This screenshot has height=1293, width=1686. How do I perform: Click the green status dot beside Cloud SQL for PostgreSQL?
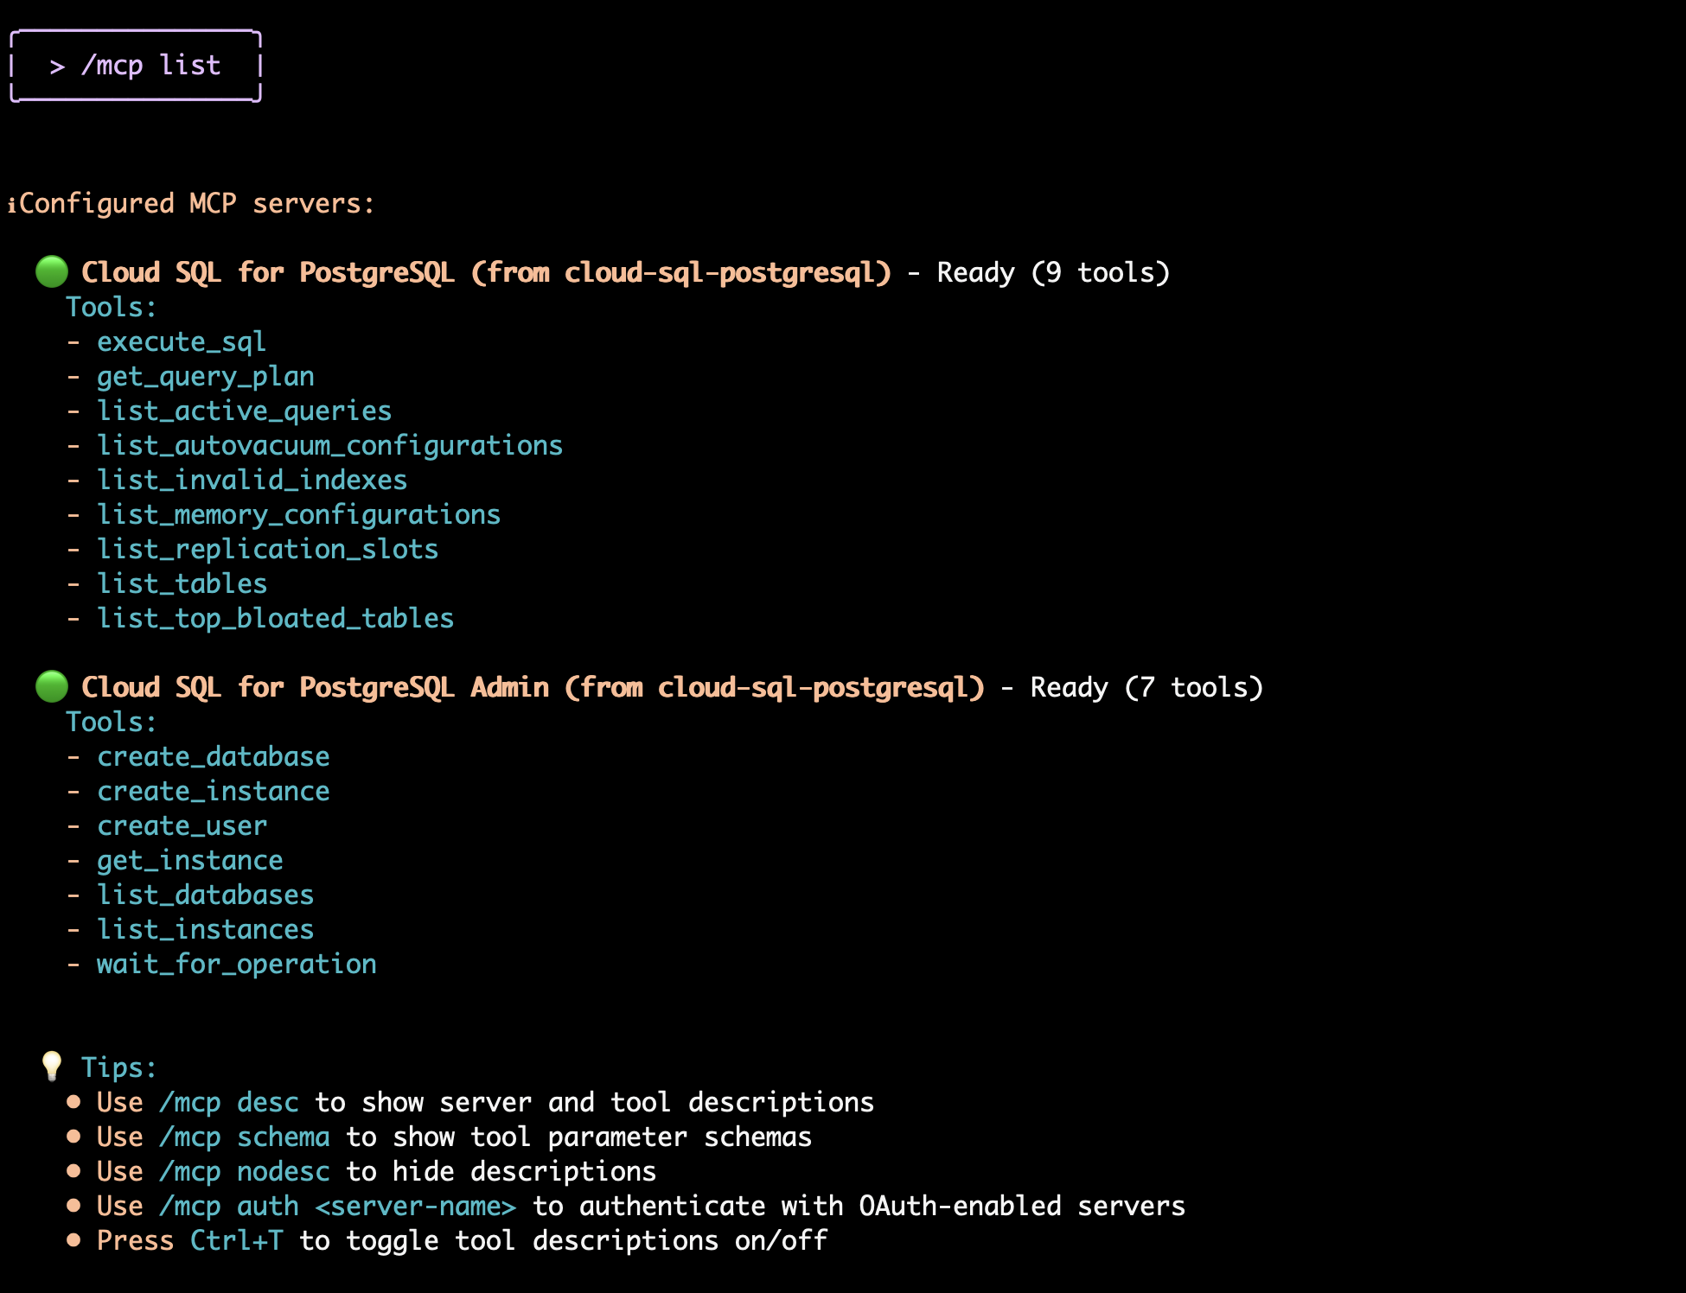click(x=52, y=271)
